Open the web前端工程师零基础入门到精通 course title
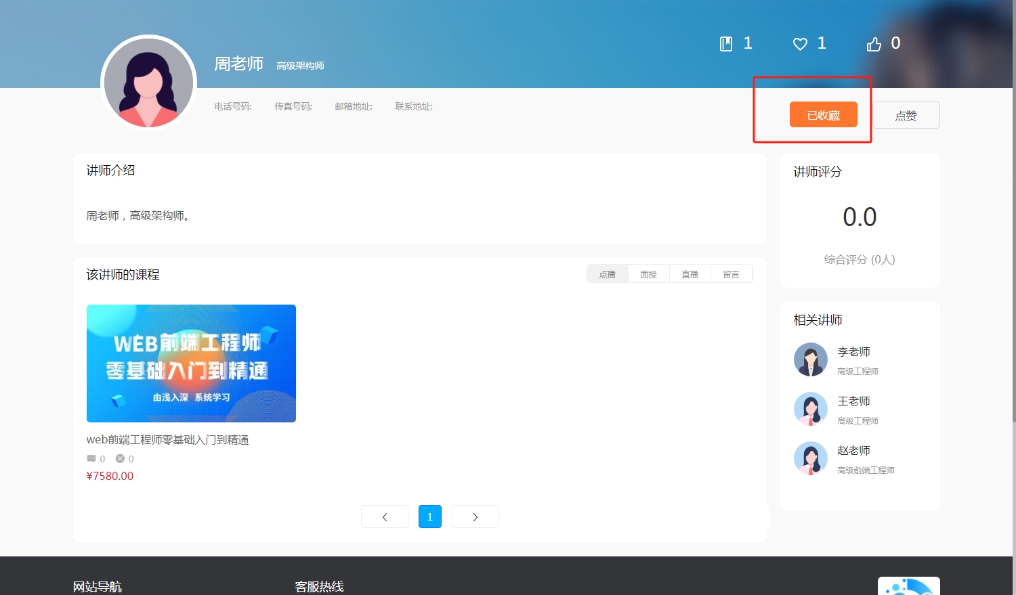This screenshot has width=1016, height=595. (168, 440)
